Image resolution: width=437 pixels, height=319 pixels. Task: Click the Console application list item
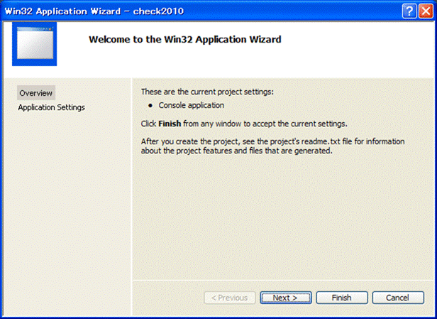(191, 105)
